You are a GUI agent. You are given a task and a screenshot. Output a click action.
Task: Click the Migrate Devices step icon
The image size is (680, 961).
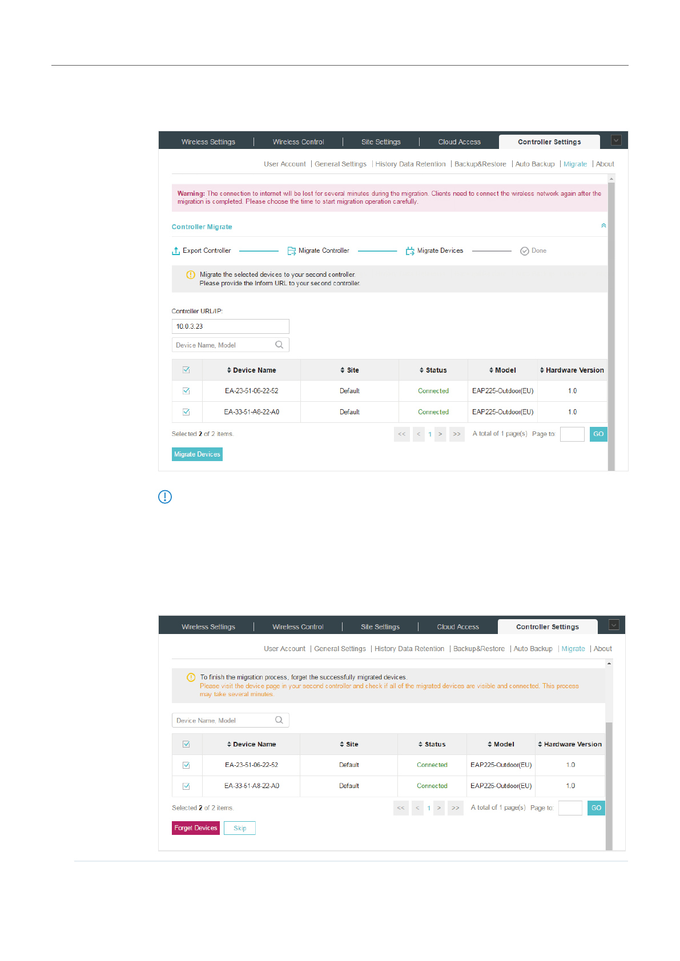pyautogui.click(x=409, y=251)
